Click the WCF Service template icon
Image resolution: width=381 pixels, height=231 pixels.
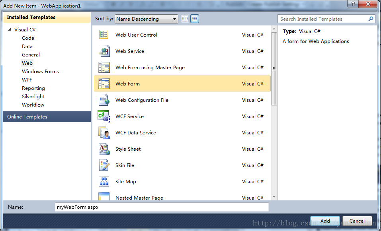[x=104, y=116]
